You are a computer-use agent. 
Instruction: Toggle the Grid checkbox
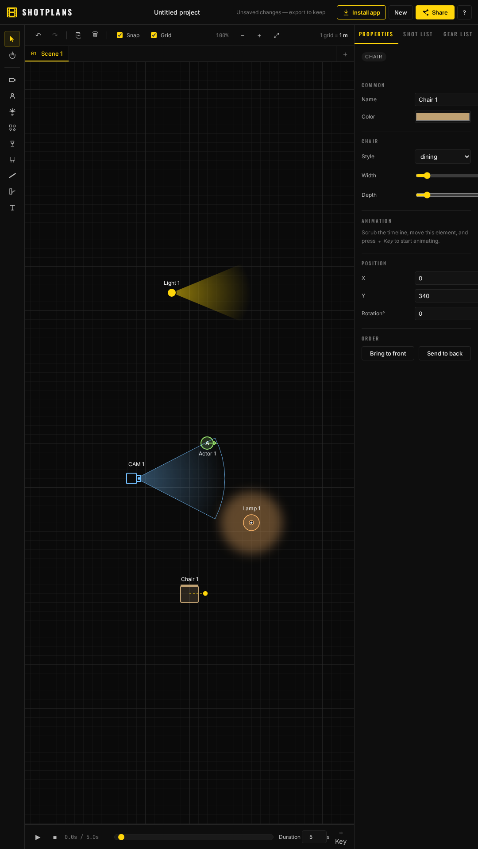[154, 35]
